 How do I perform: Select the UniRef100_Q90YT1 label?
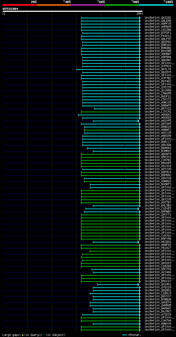(x=158, y=214)
